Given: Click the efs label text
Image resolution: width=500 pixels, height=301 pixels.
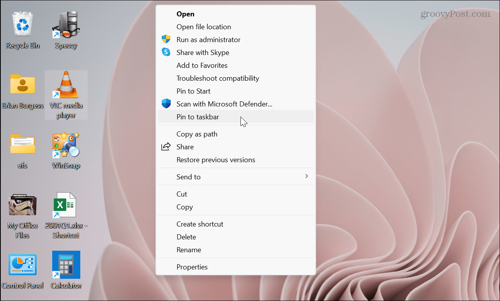Looking at the screenshot, I should coord(22,165).
